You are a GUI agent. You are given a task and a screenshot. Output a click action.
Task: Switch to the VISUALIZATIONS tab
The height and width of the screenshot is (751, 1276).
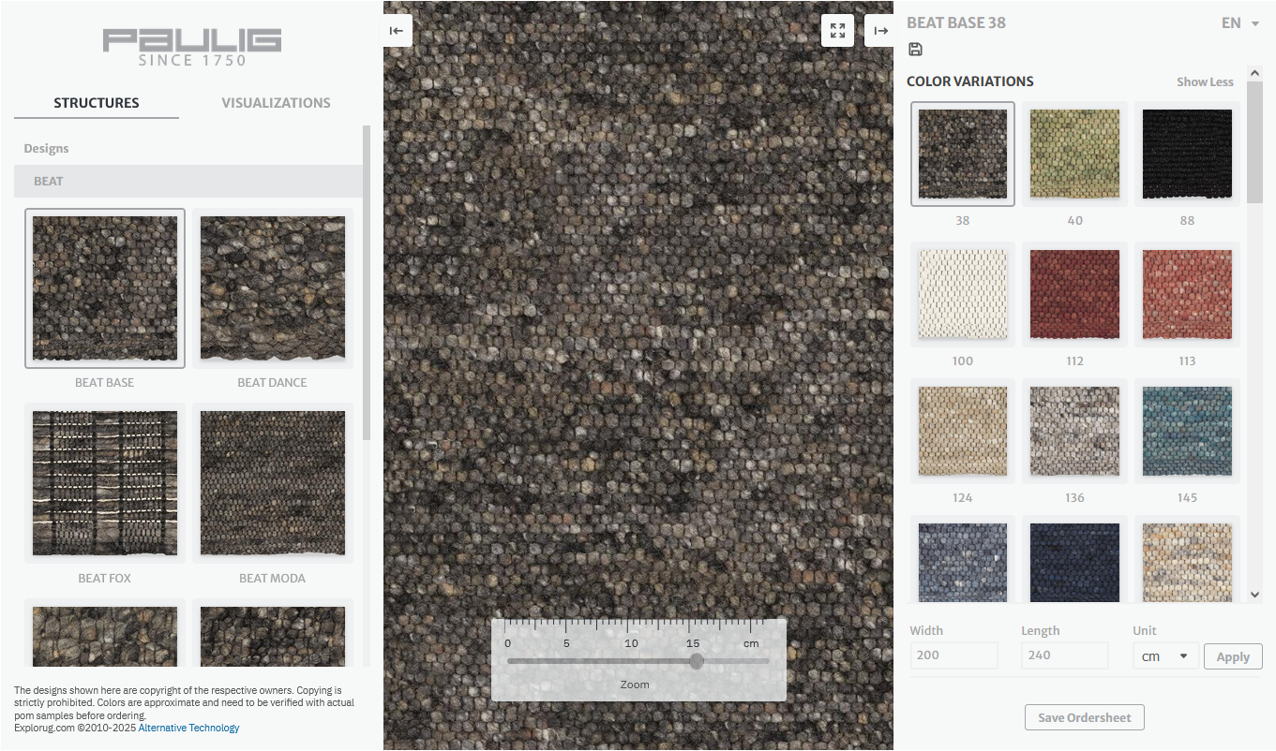pos(276,103)
